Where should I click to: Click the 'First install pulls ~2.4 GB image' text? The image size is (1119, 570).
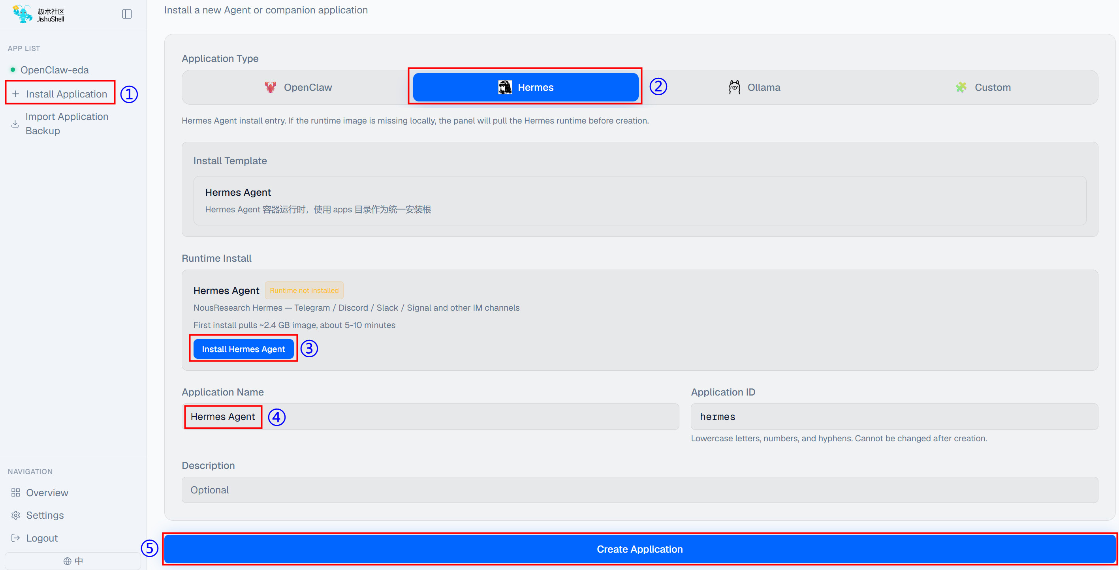pos(294,325)
